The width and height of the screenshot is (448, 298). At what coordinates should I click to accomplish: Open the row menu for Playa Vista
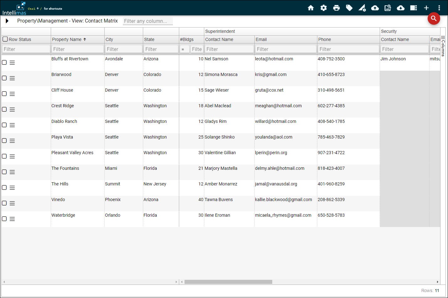(12, 140)
